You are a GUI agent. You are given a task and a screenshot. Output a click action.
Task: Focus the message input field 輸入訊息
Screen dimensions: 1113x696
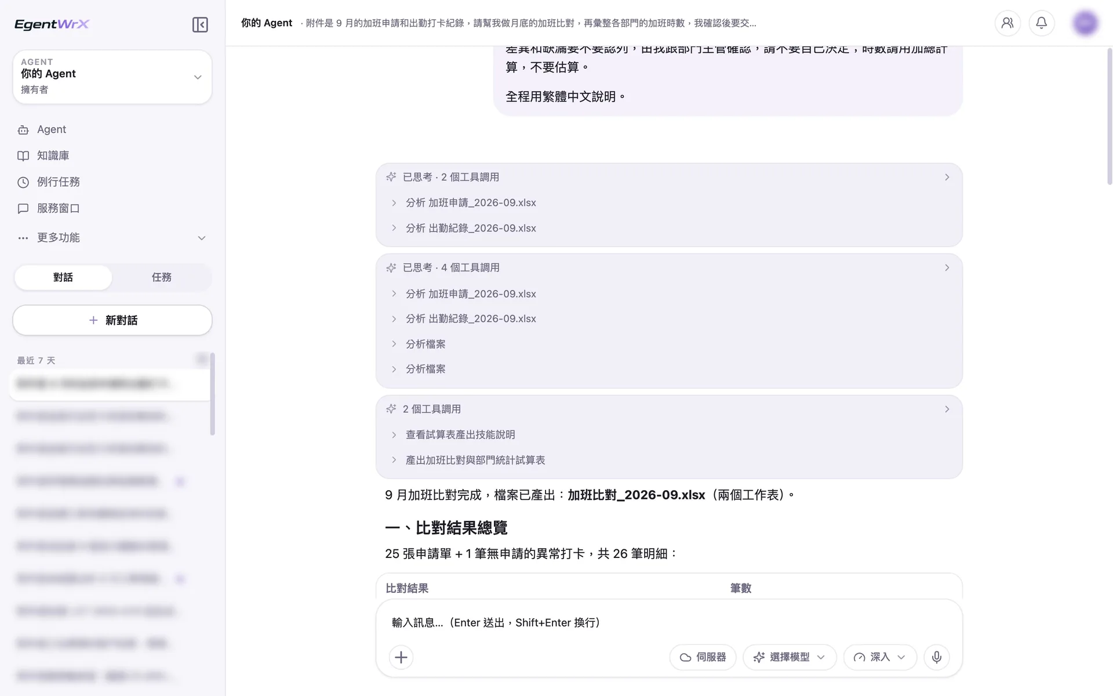click(669, 622)
